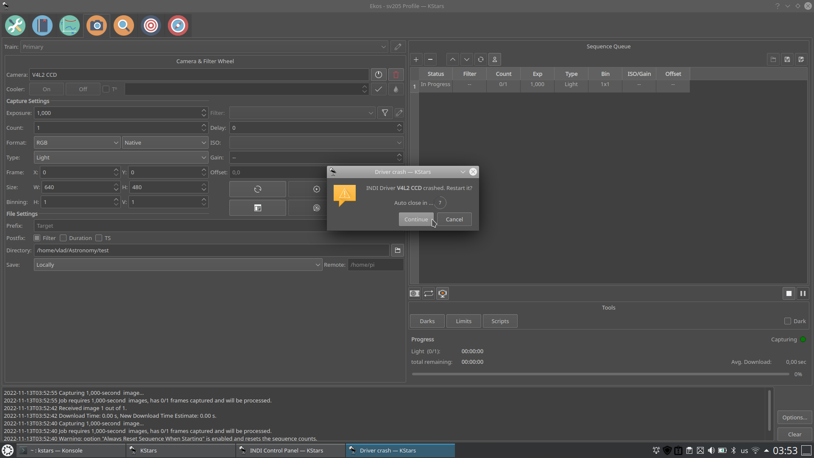814x458 pixels.
Task: Click the reset sequence status icon
Action: coord(481,60)
